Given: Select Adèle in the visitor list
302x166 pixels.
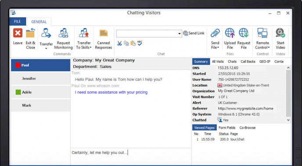Looking at the screenshot, I should [41, 92].
